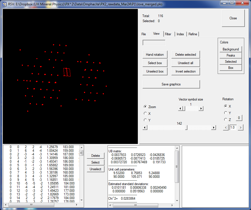Click the Hand rotation button

coord(155,55)
